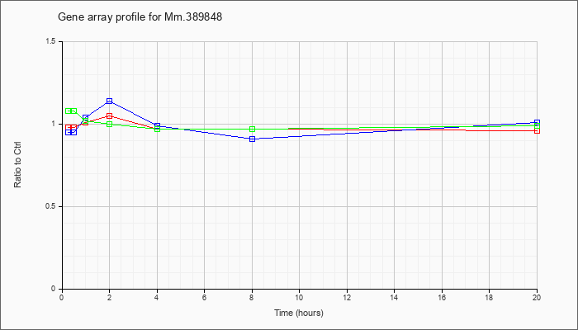The height and width of the screenshot is (330, 578).
Task: Click the blue data marker at 2 hours
Action: (x=110, y=101)
